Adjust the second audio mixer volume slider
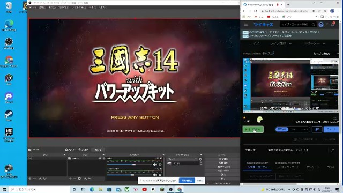The width and height of the screenshot is (343, 193). pos(132,175)
